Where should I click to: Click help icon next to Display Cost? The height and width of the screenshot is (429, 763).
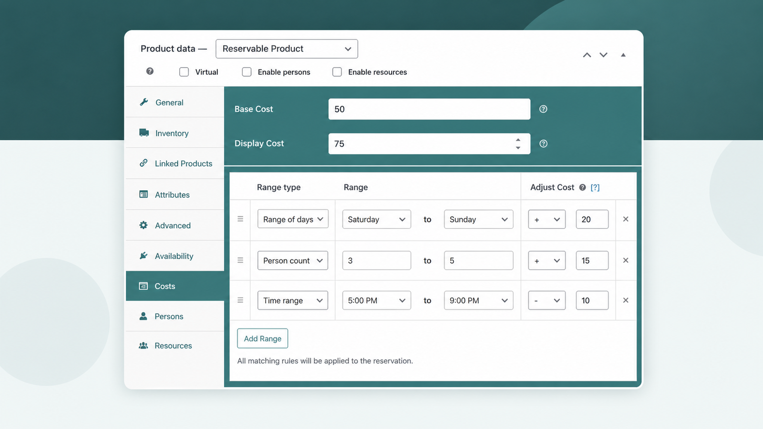click(x=543, y=143)
